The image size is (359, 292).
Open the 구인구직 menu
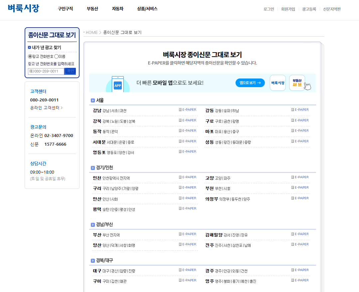[x=66, y=9]
